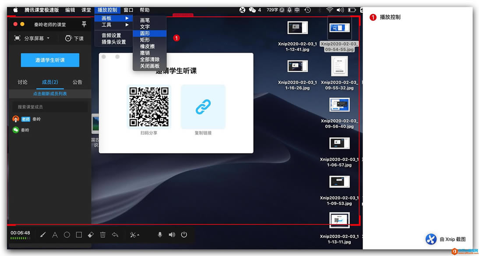The image size is (479, 256).
Task: Click the WeChat icon in menu bar
Action: [x=252, y=10]
